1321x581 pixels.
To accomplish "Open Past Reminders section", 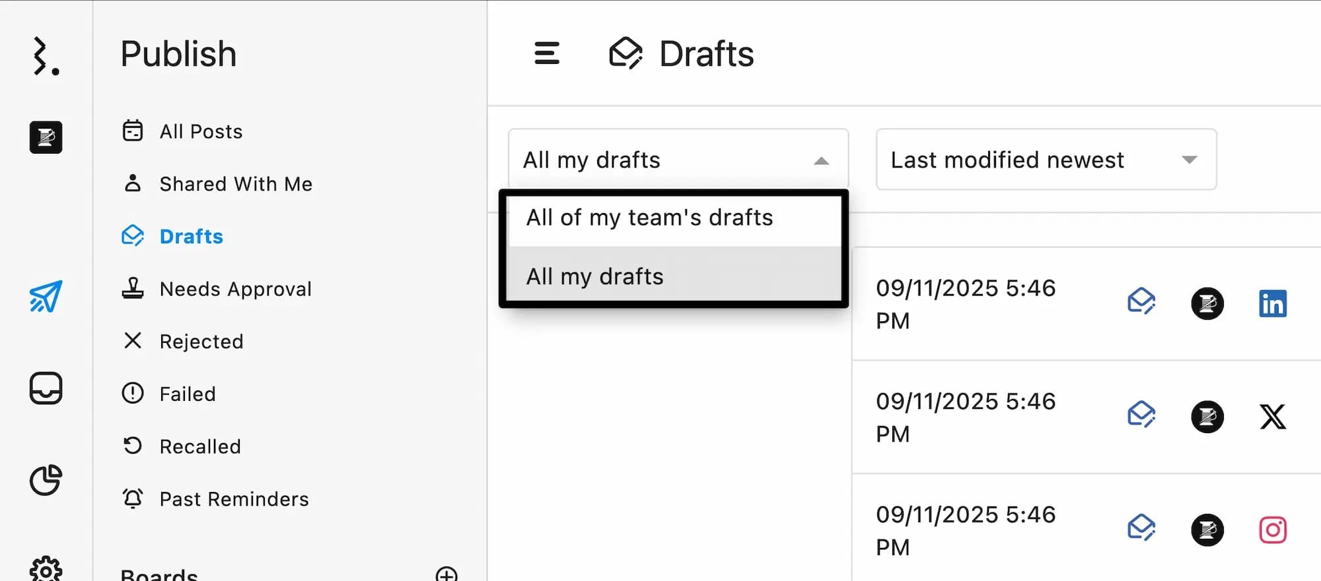I will pyautogui.click(x=234, y=499).
